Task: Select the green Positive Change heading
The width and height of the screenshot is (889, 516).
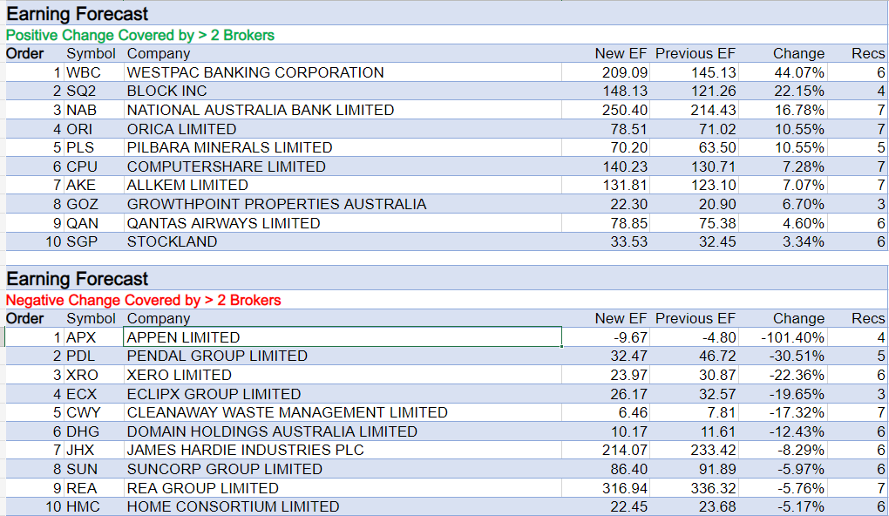Action: tap(140, 36)
